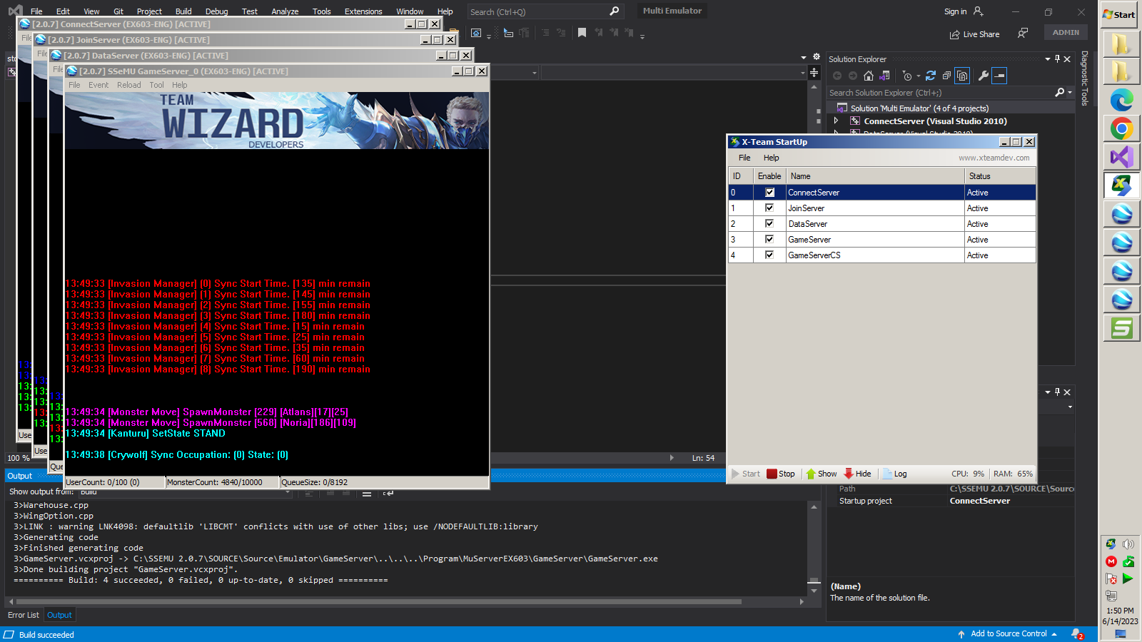Click the green S application taskbar icon
The height and width of the screenshot is (642, 1142).
[1121, 328]
